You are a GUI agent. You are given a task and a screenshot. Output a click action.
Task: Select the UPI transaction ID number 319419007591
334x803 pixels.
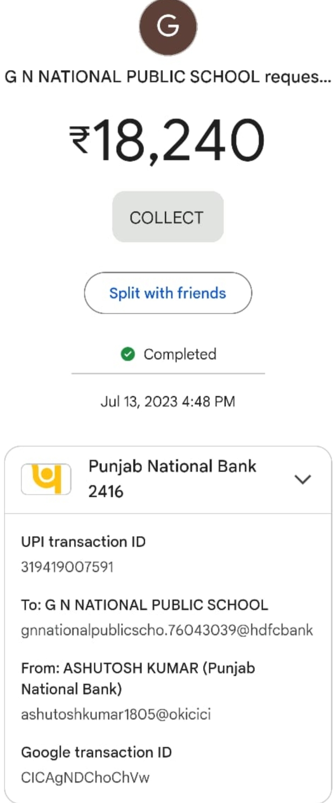tap(67, 566)
